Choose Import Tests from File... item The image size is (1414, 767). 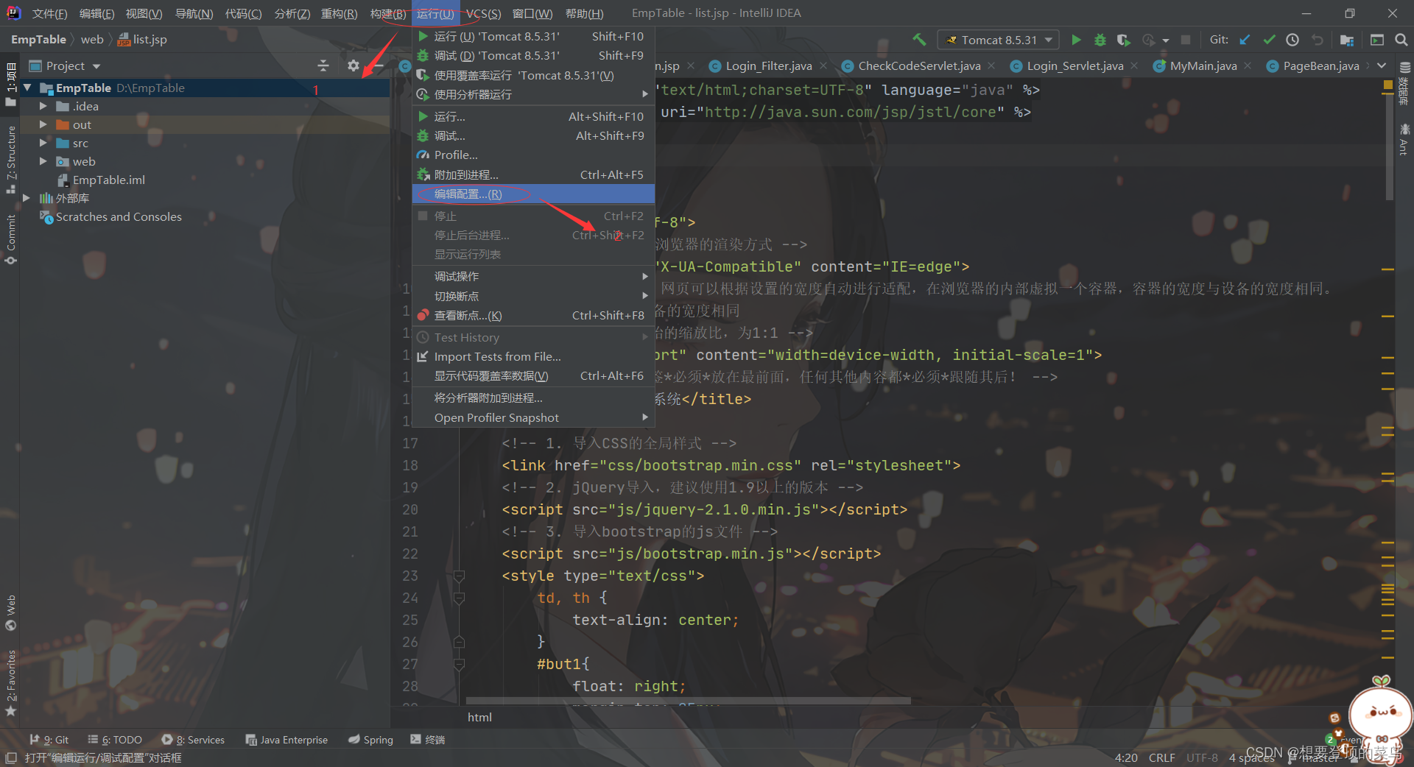(533, 356)
